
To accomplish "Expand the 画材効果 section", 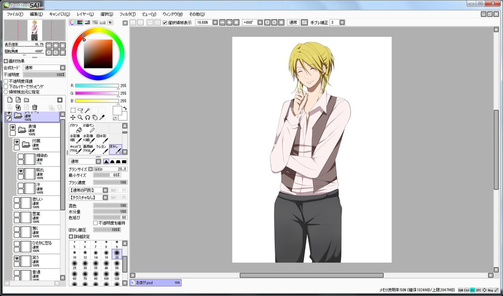I will (6, 61).
